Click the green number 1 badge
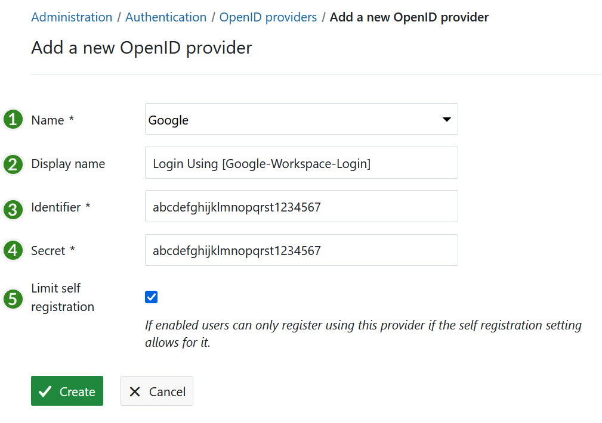 13,120
